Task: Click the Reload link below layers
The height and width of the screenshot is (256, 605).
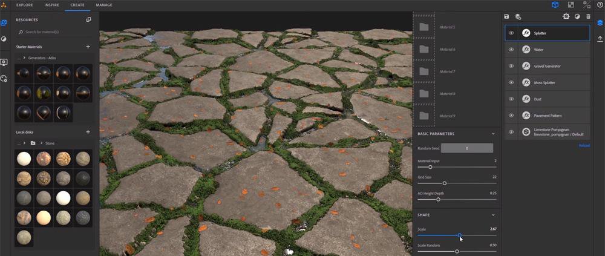Action: [584, 145]
